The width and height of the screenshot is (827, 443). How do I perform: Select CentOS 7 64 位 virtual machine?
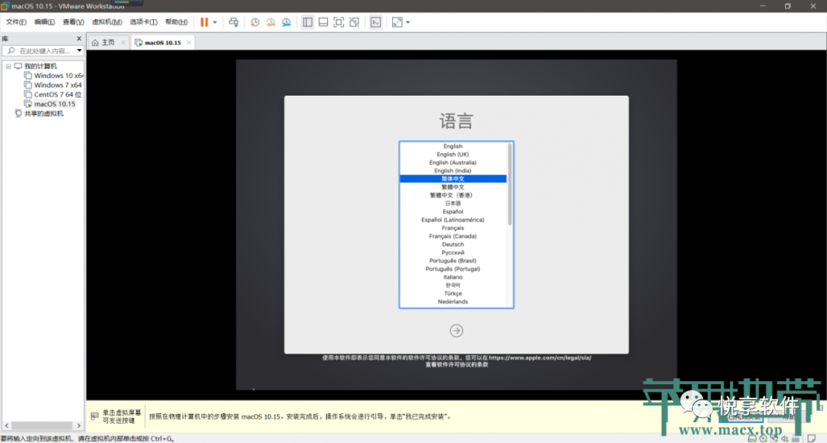[58, 95]
